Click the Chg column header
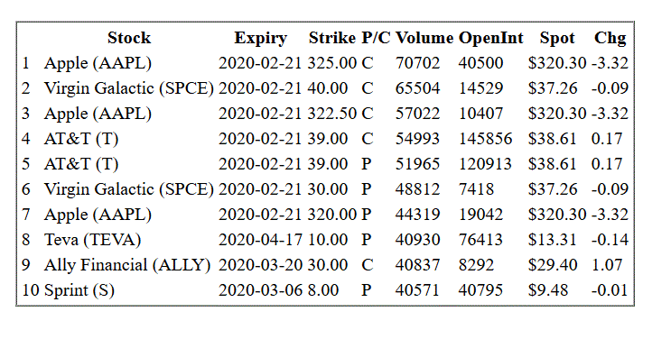The height and width of the screenshot is (339, 671). 610,38
